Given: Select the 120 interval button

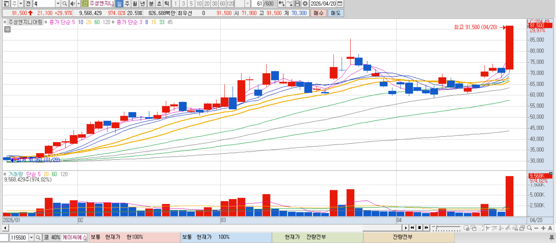Looking at the screenshot, I should (x=231, y=4).
